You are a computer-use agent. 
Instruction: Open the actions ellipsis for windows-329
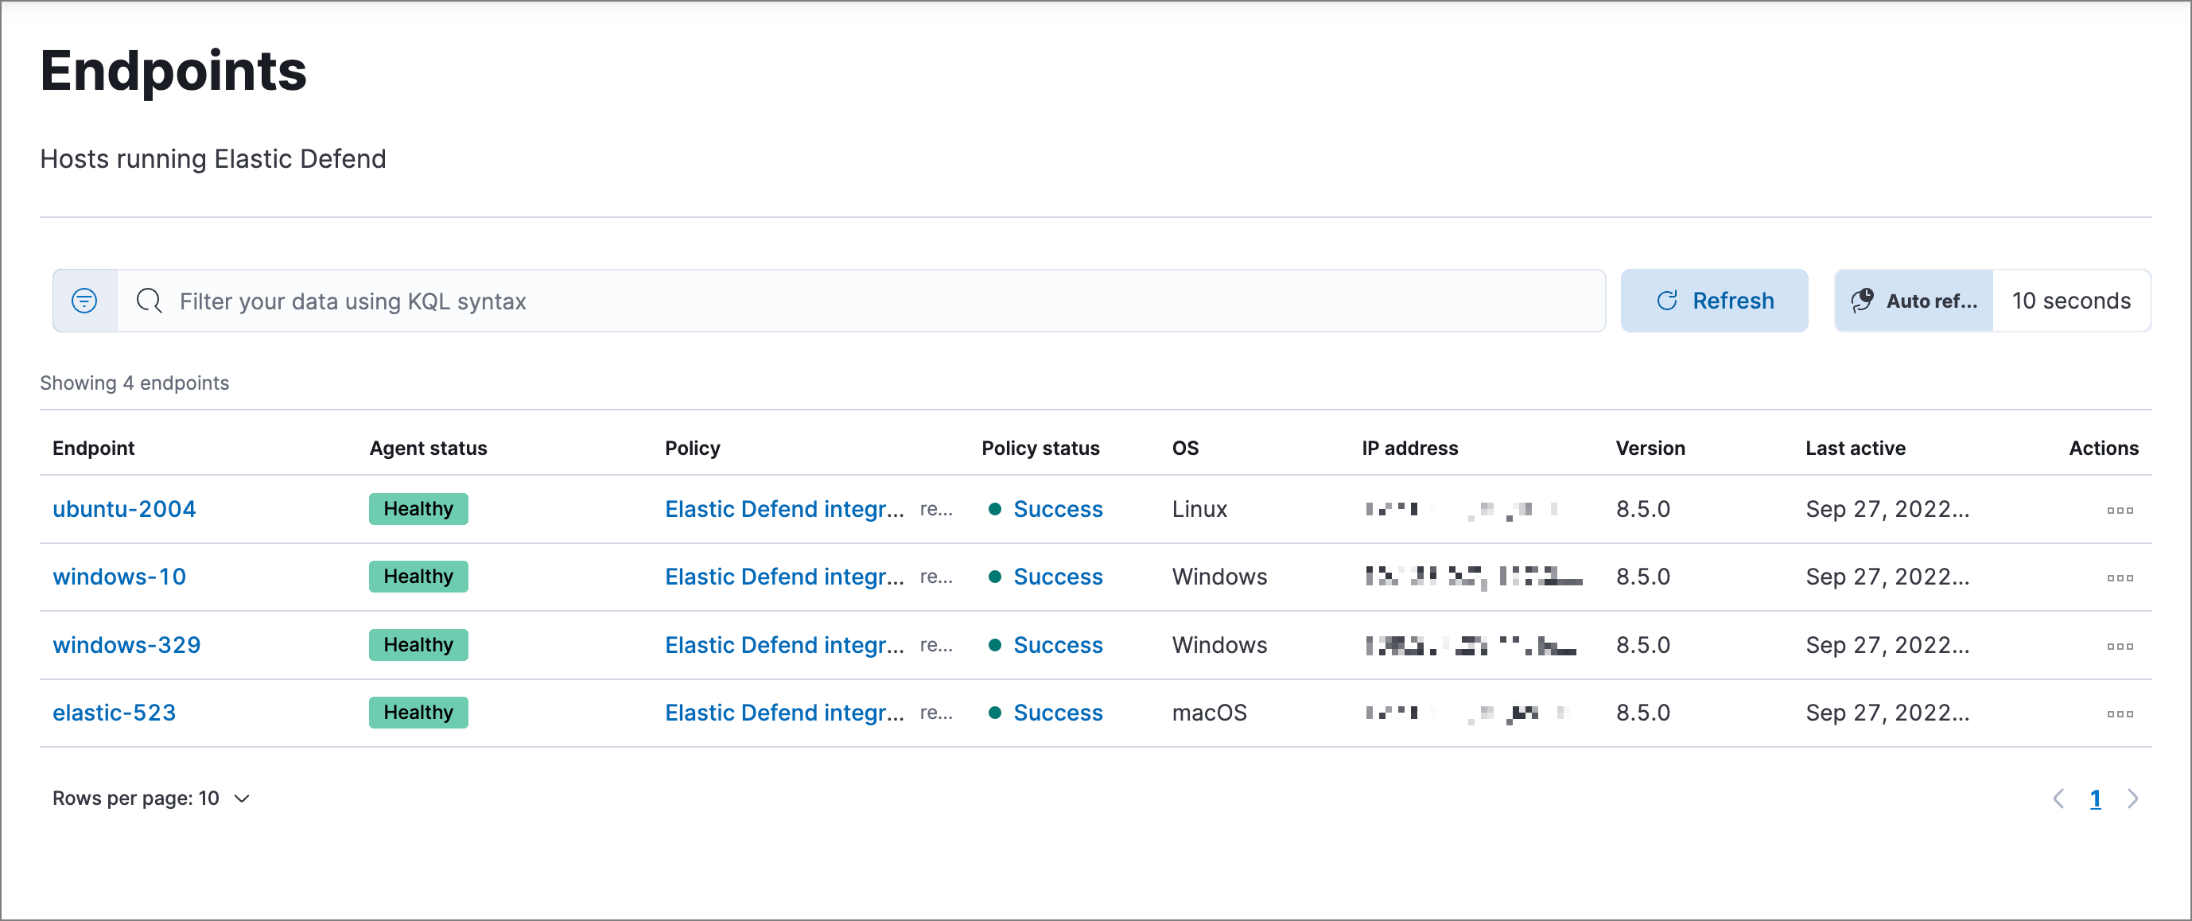(2120, 645)
